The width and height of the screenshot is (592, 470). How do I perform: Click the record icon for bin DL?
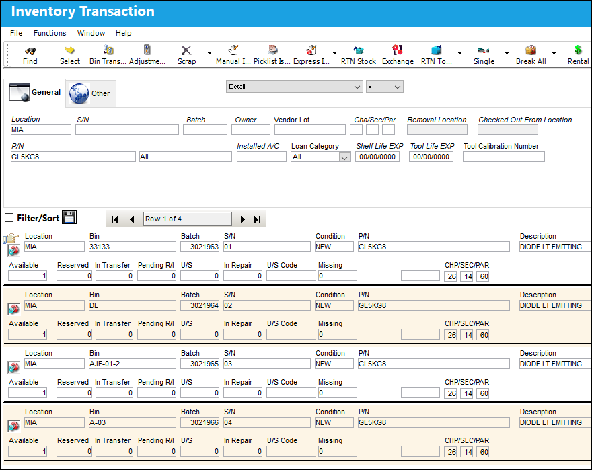[x=14, y=309]
